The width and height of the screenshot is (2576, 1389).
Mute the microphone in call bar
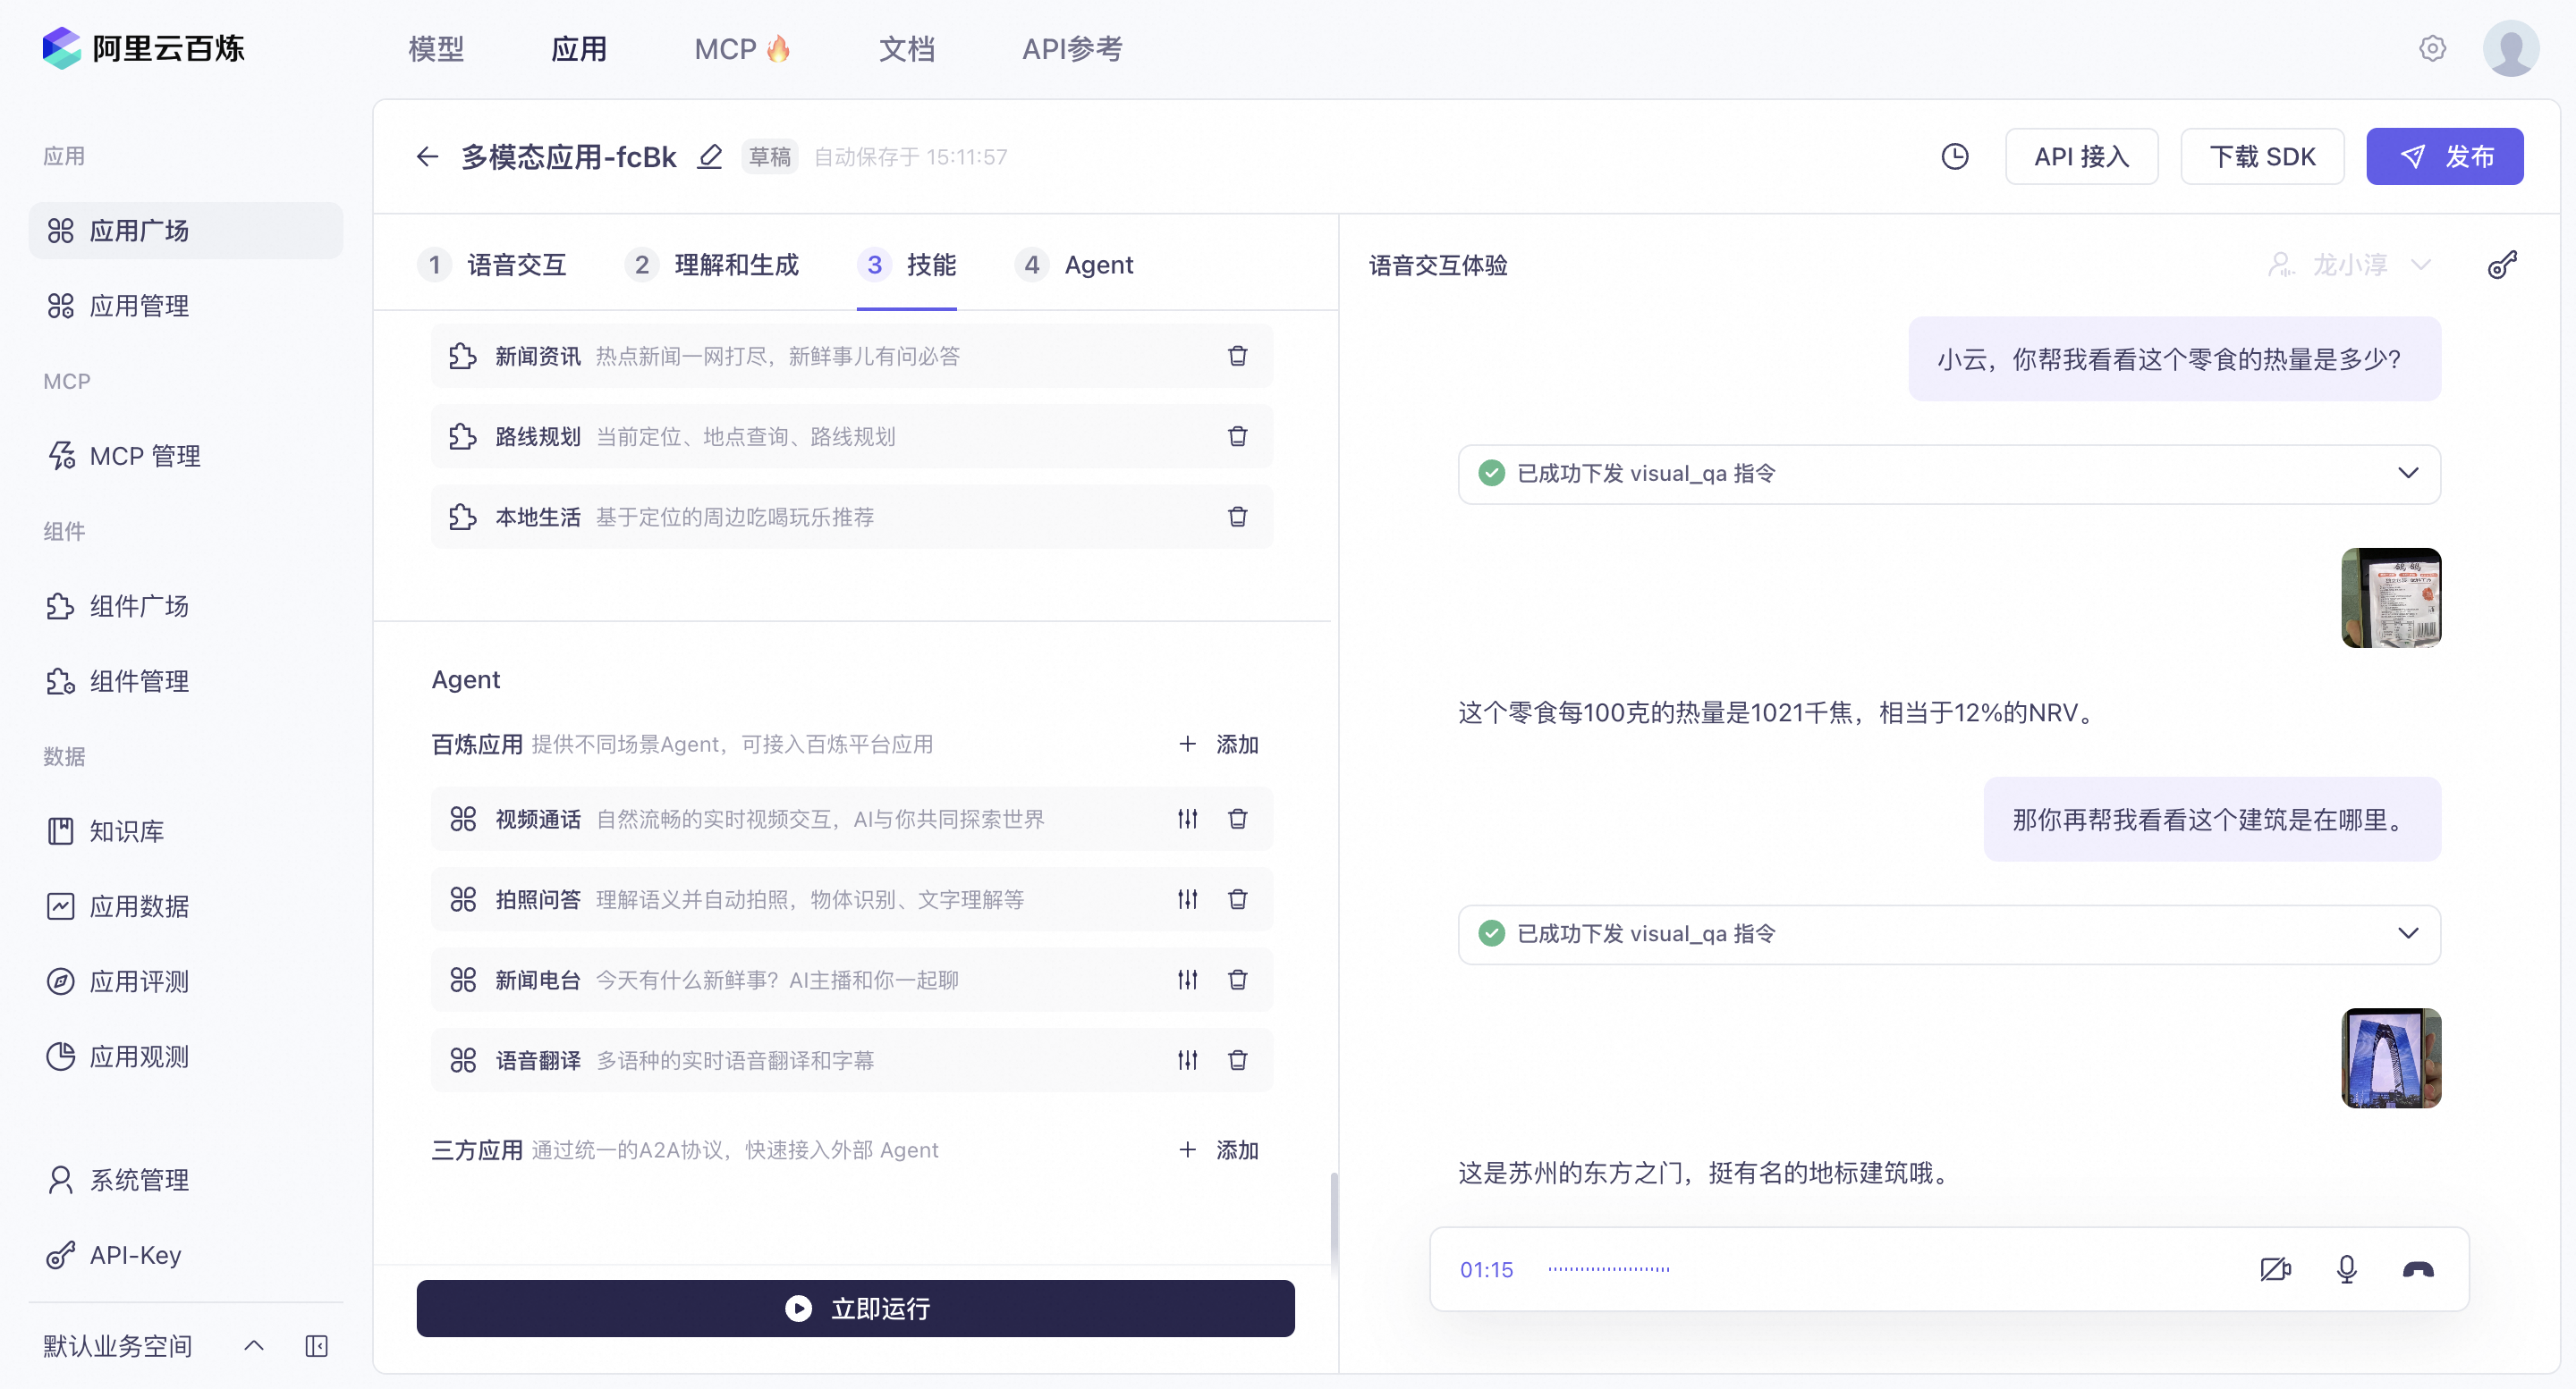2346,1269
